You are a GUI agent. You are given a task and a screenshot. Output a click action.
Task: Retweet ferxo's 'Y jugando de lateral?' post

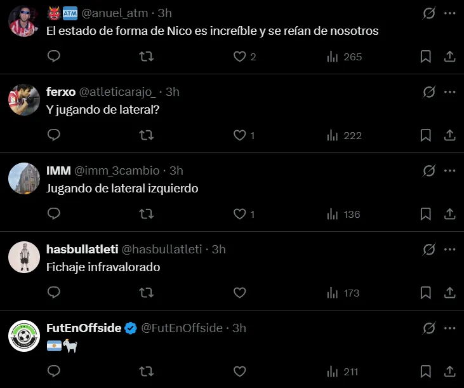(147, 135)
